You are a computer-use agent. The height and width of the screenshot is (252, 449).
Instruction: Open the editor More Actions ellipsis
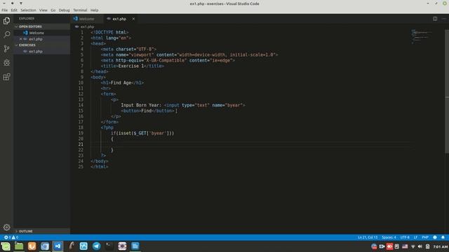(x=443, y=19)
